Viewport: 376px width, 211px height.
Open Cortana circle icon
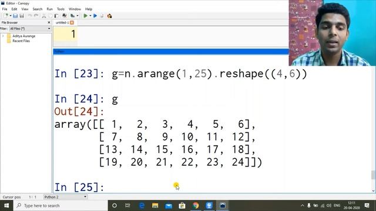click(115, 206)
